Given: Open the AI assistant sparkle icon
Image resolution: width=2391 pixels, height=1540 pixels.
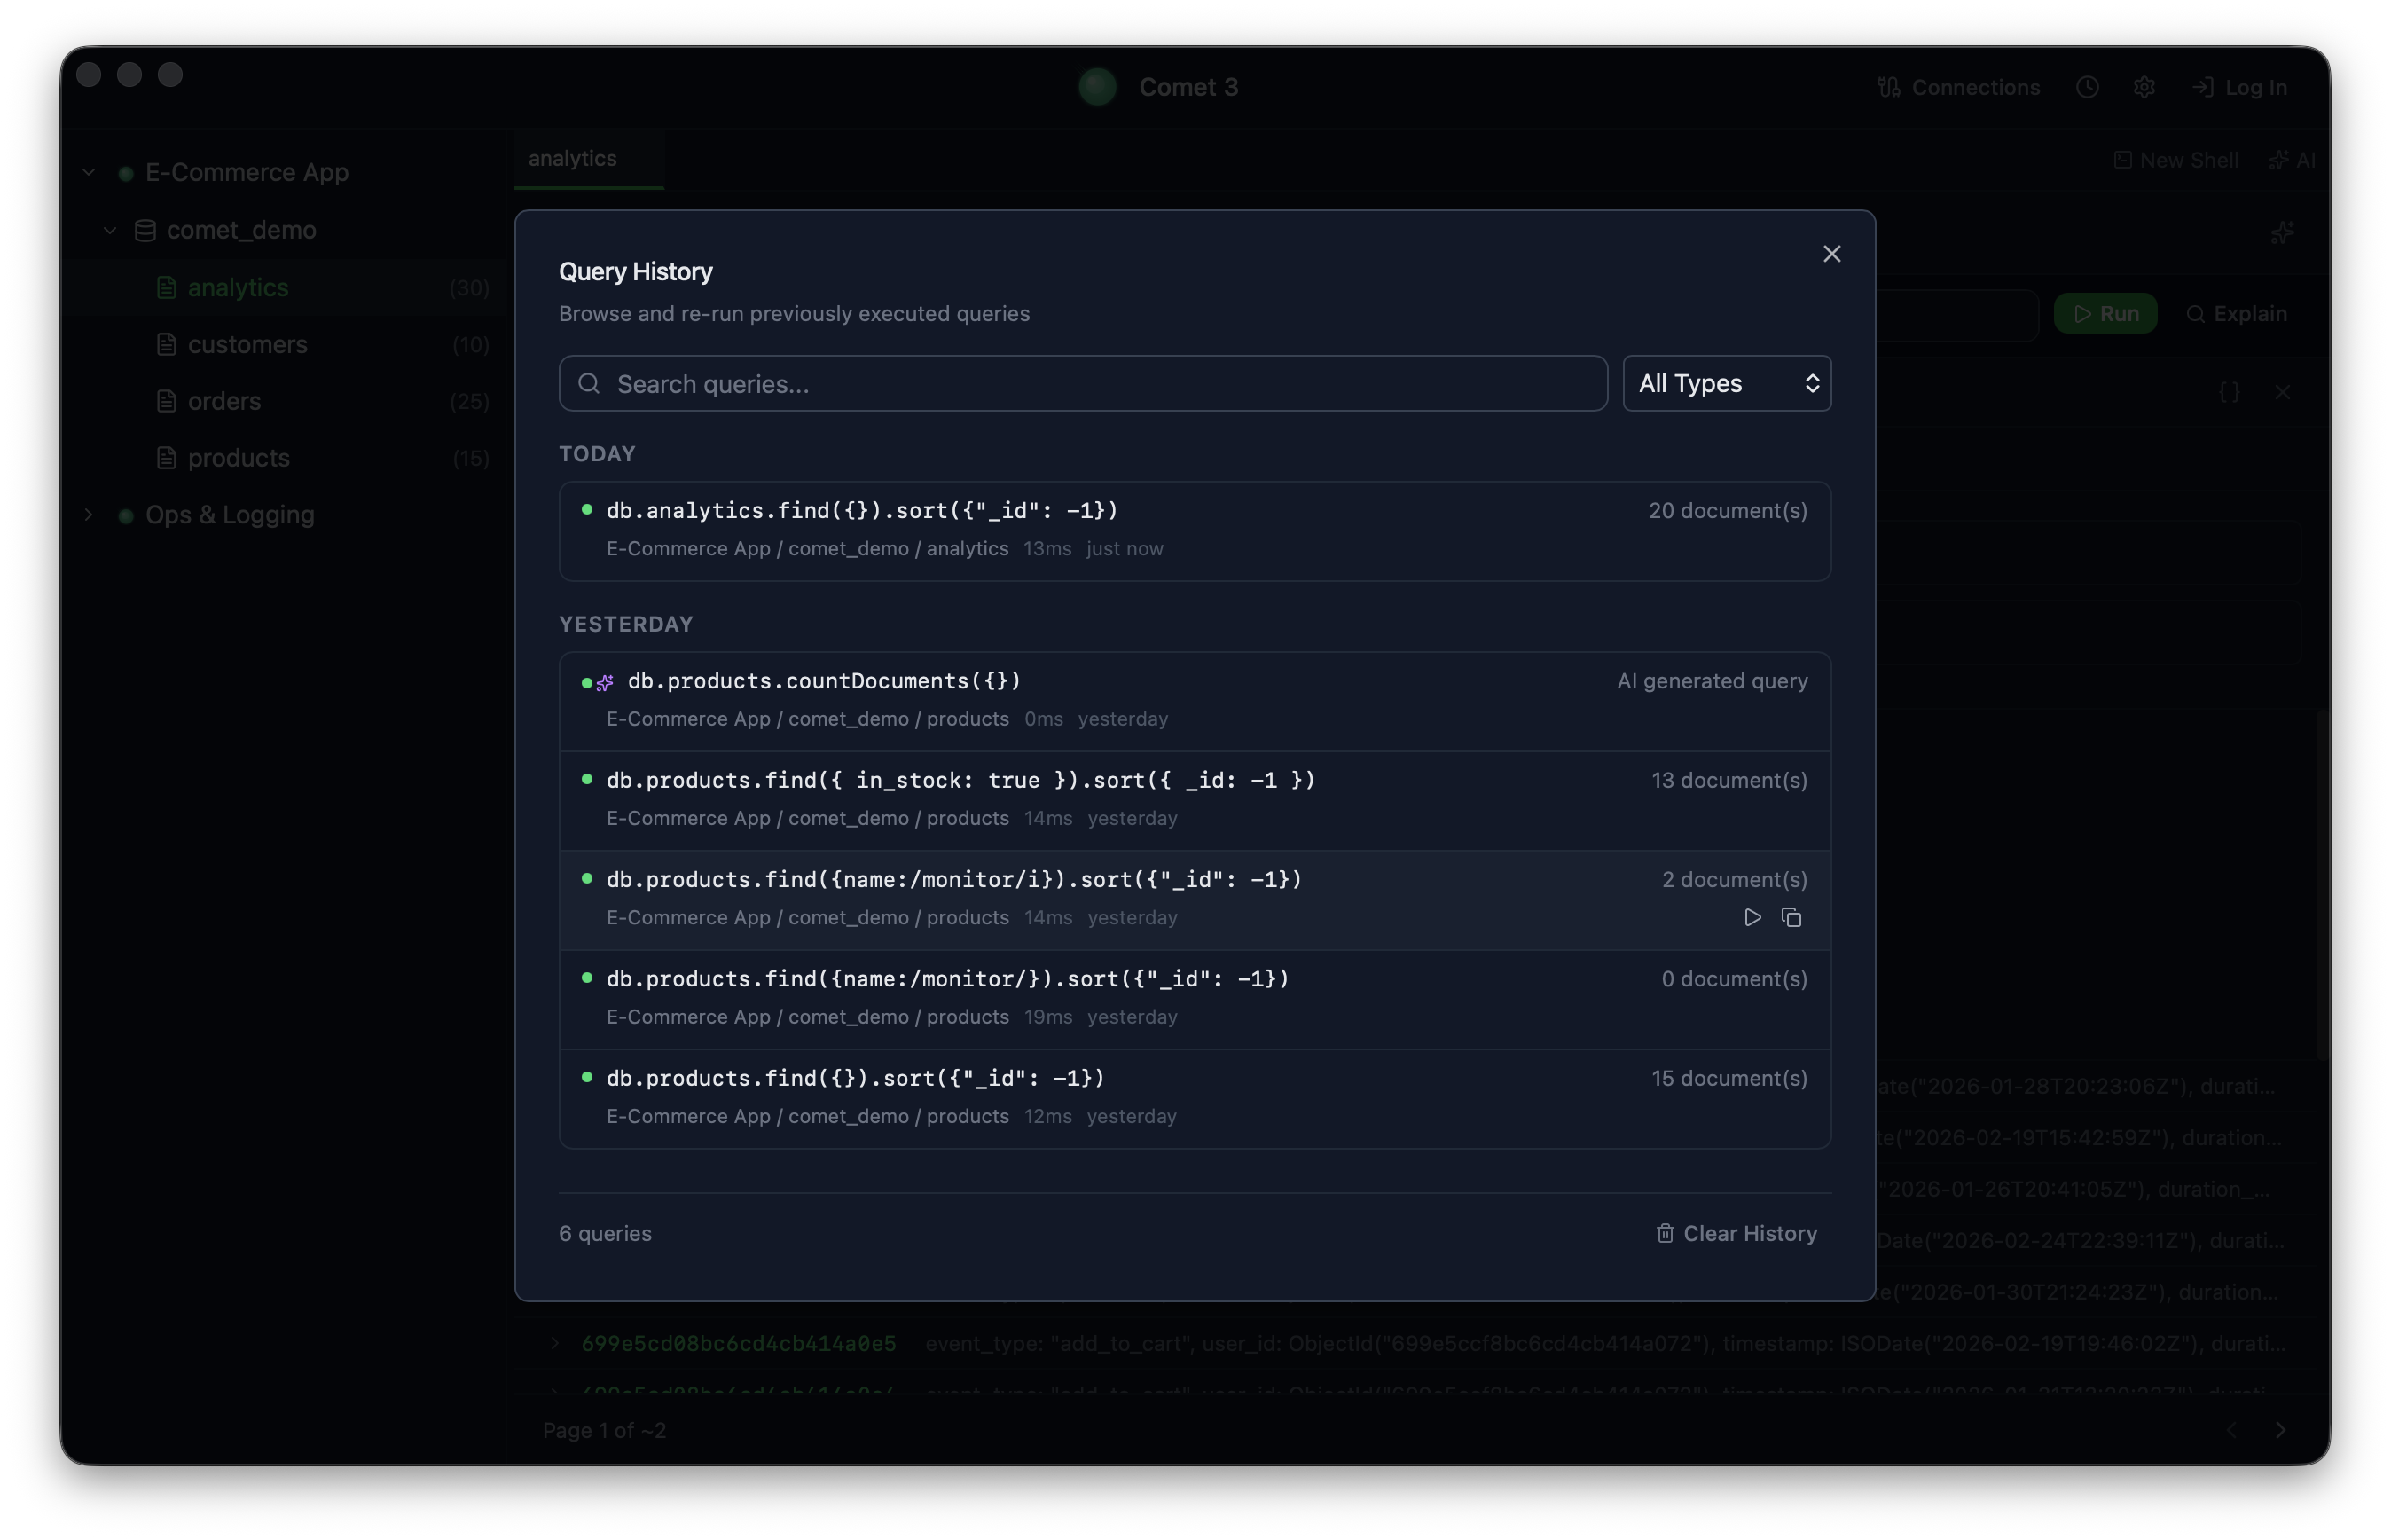Looking at the screenshot, I should click(x=2281, y=160).
